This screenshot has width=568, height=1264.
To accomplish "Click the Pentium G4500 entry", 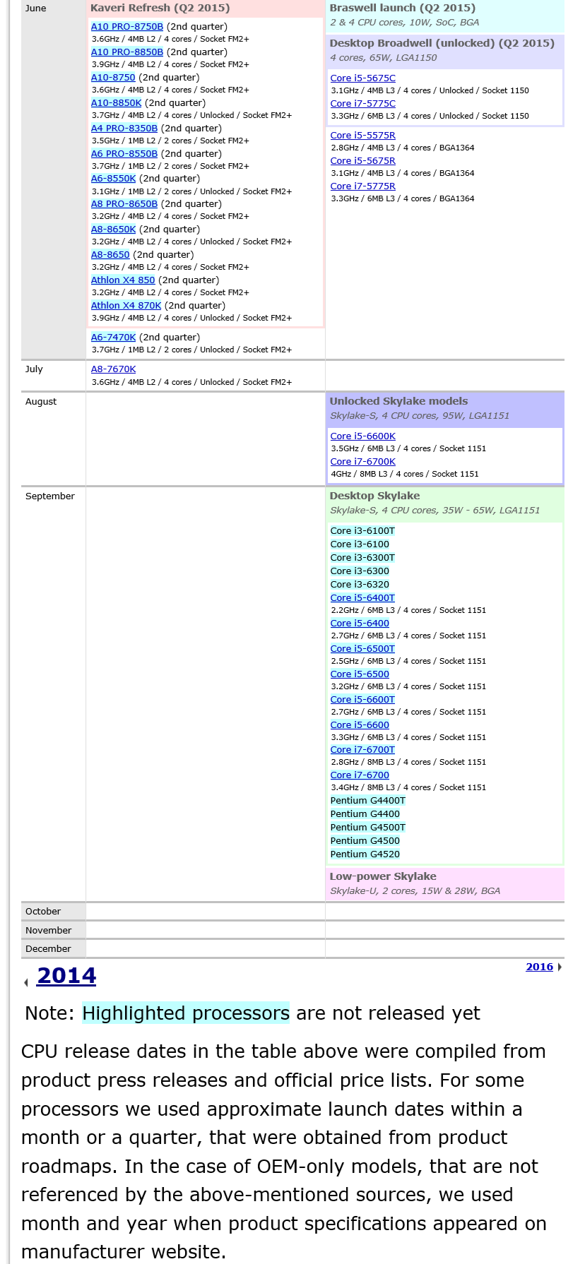I will click(365, 841).
